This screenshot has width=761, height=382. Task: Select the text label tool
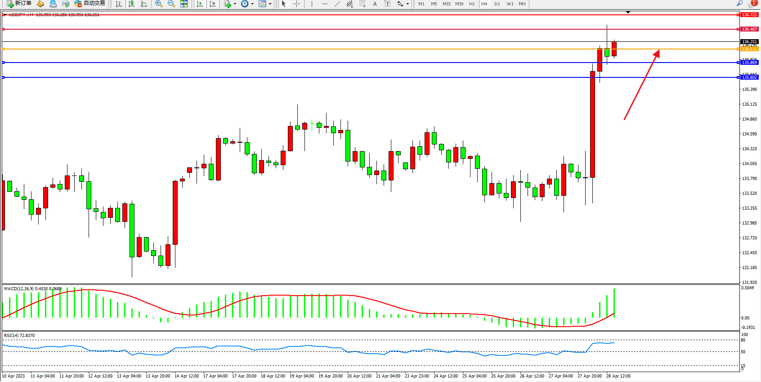pos(375,4)
